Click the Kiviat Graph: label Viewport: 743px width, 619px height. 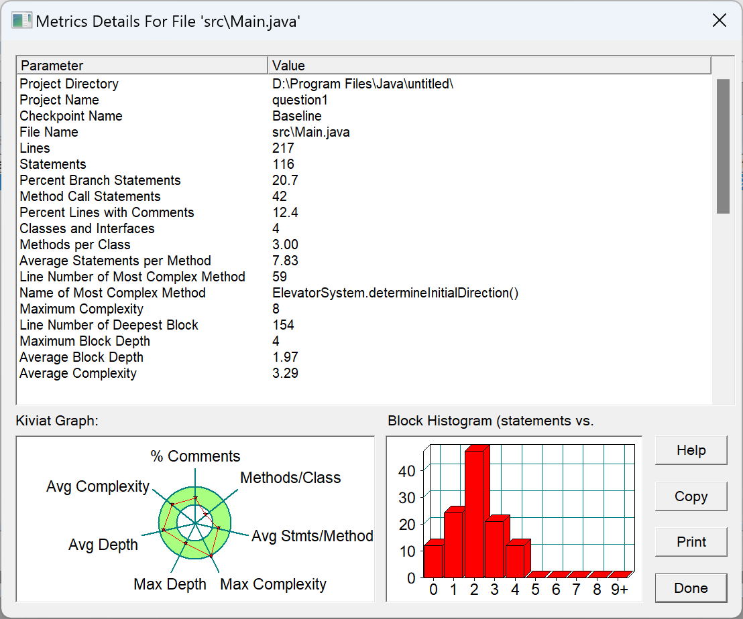point(57,421)
